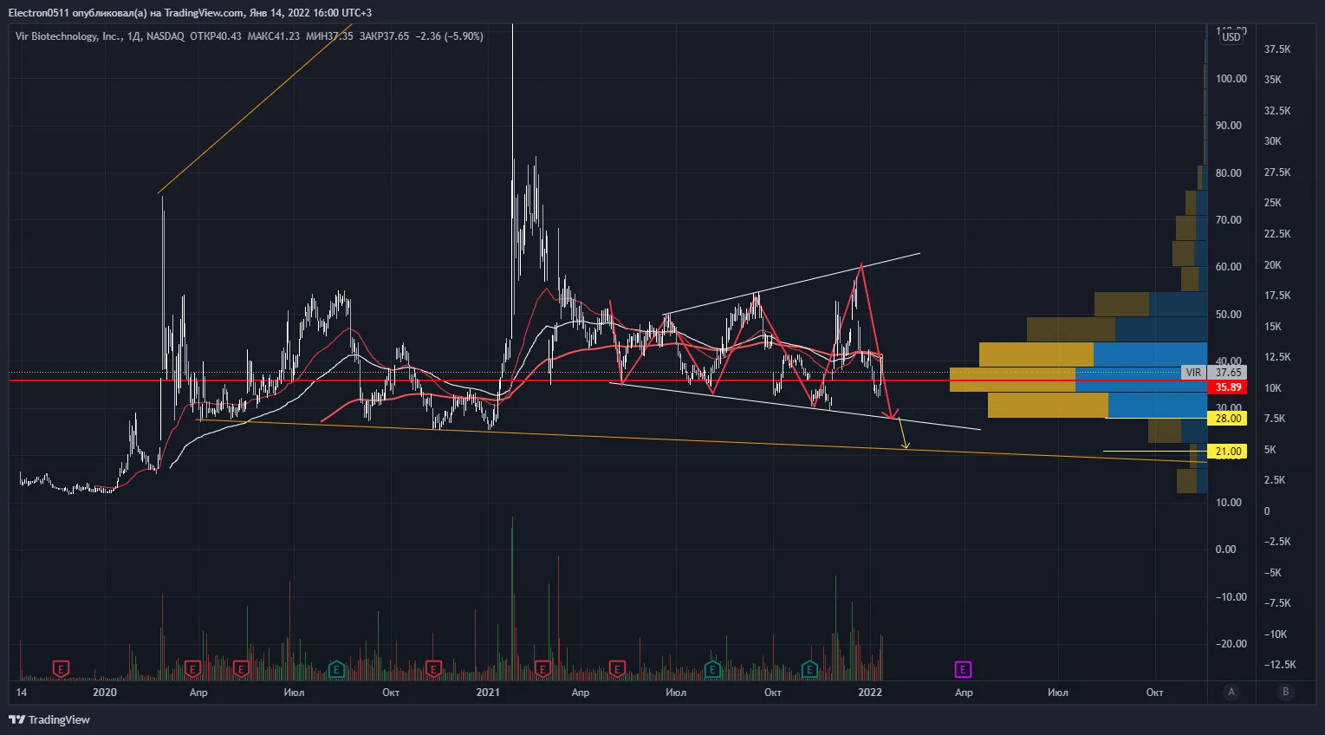Image resolution: width=1325 pixels, height=735 pixels.
Task: Click the 14 label on the time axis
Action: pos(22,693)
